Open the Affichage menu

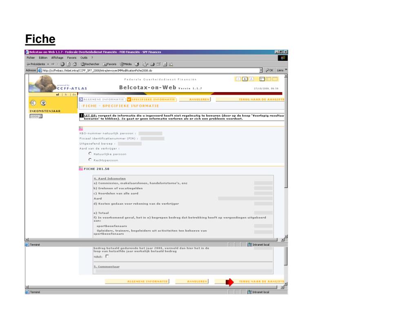57,58
